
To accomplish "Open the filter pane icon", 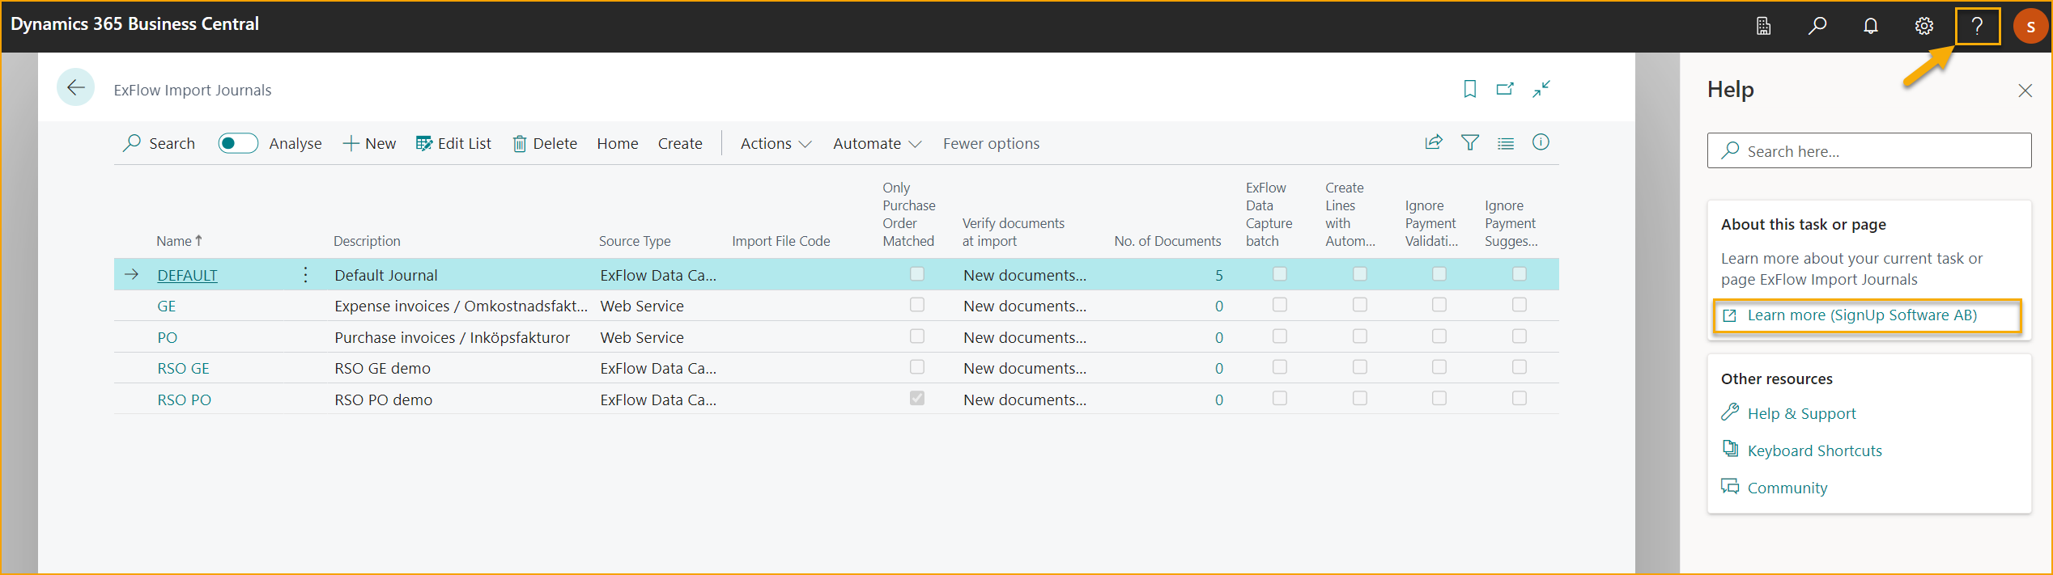I will pos(1470,142).
